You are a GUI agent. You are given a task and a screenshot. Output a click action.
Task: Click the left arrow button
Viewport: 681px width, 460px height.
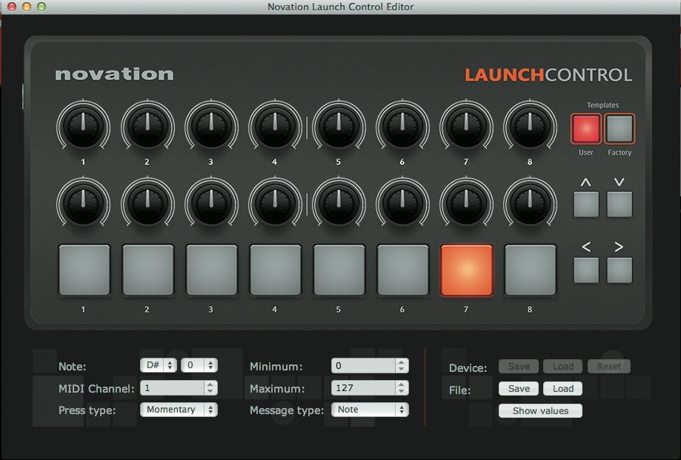[x=586, y=270]
